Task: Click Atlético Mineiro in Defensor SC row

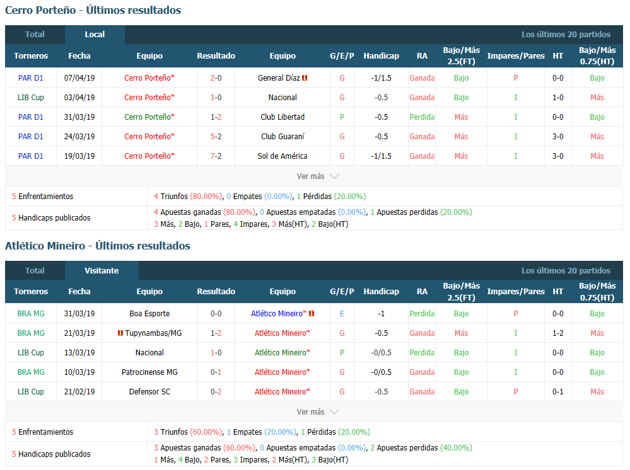Action: point(283,392)
